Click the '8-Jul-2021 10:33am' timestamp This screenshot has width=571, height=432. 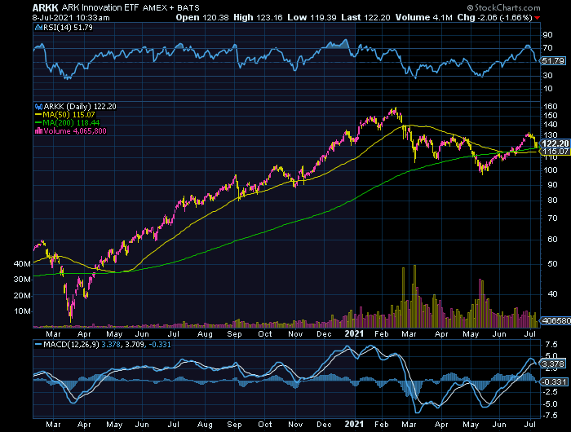[x=71, y=17]
